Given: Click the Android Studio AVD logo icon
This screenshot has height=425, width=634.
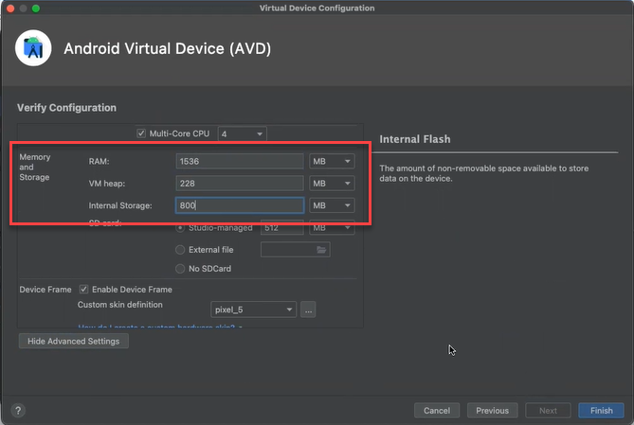Looking at the screenshot, I should 34,48.
